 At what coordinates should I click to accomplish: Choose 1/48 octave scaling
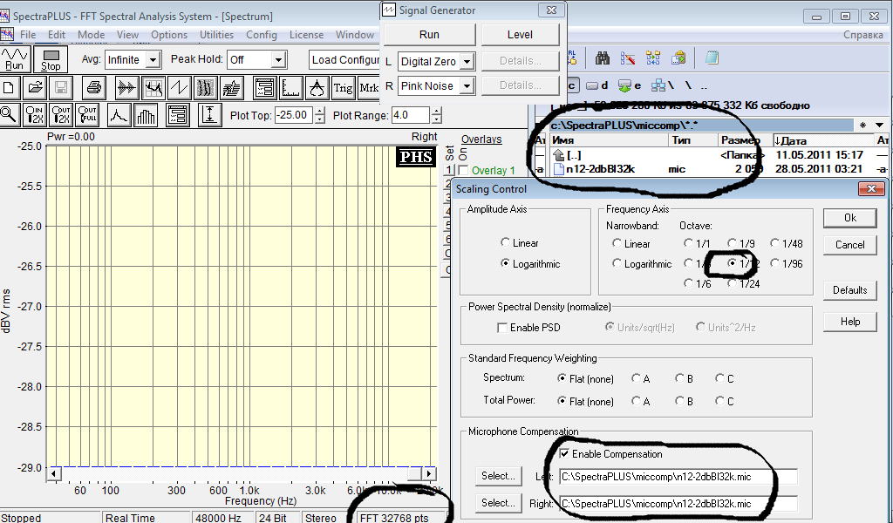tap(774, 243)
